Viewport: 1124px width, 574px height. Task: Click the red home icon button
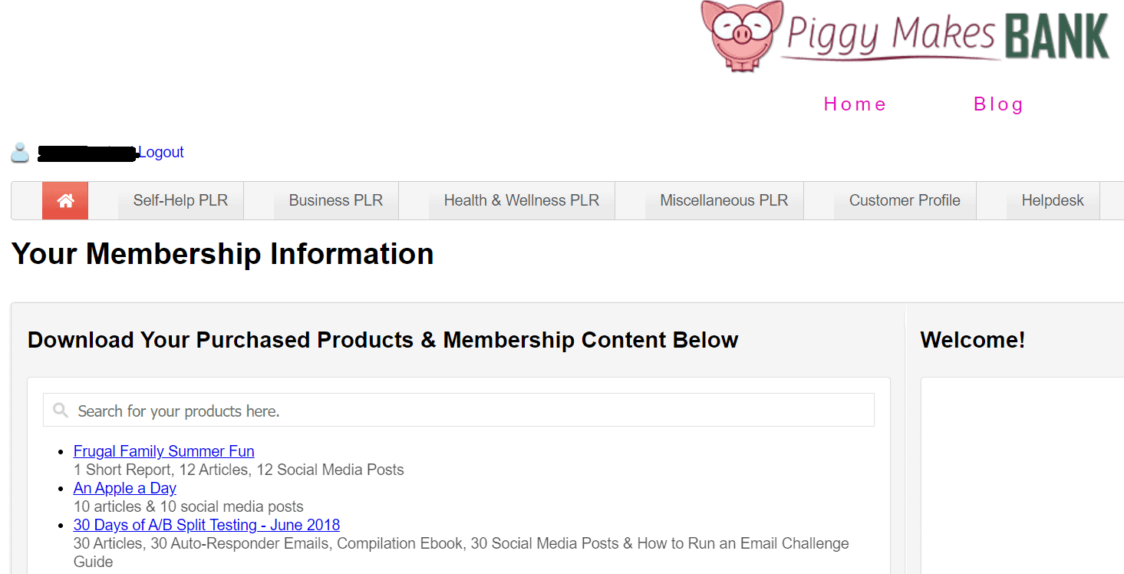tap(65, 201)
